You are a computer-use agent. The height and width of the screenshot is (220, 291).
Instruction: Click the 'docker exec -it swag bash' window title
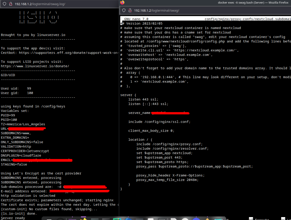(x=253, y=3)
